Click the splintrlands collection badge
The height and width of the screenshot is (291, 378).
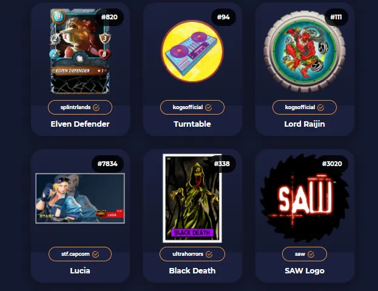(80, 107)
